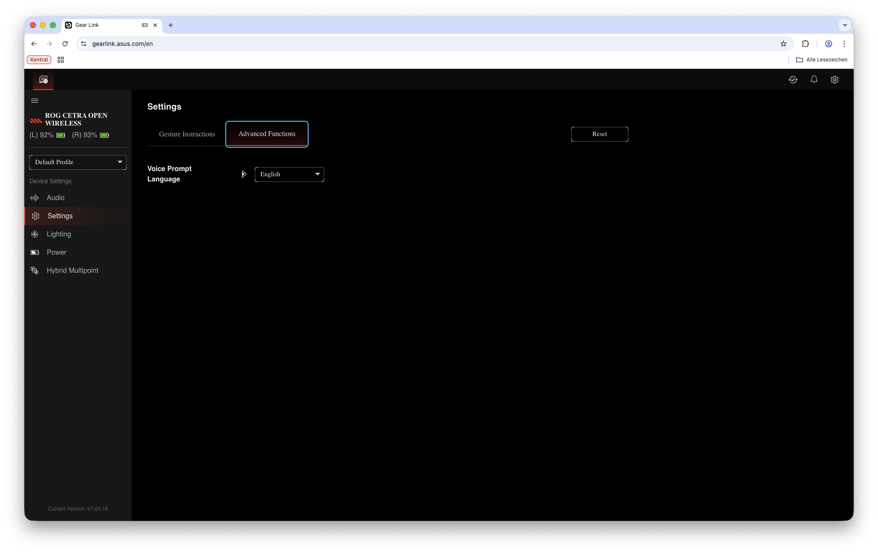The width and height of the screenshot is (878, 553).
Task: Click the sync status check icon
Action: pos(793,80)
